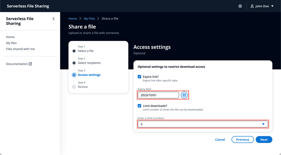
Task: Select Step 3 Access settings
Action: tap(89, 75)
